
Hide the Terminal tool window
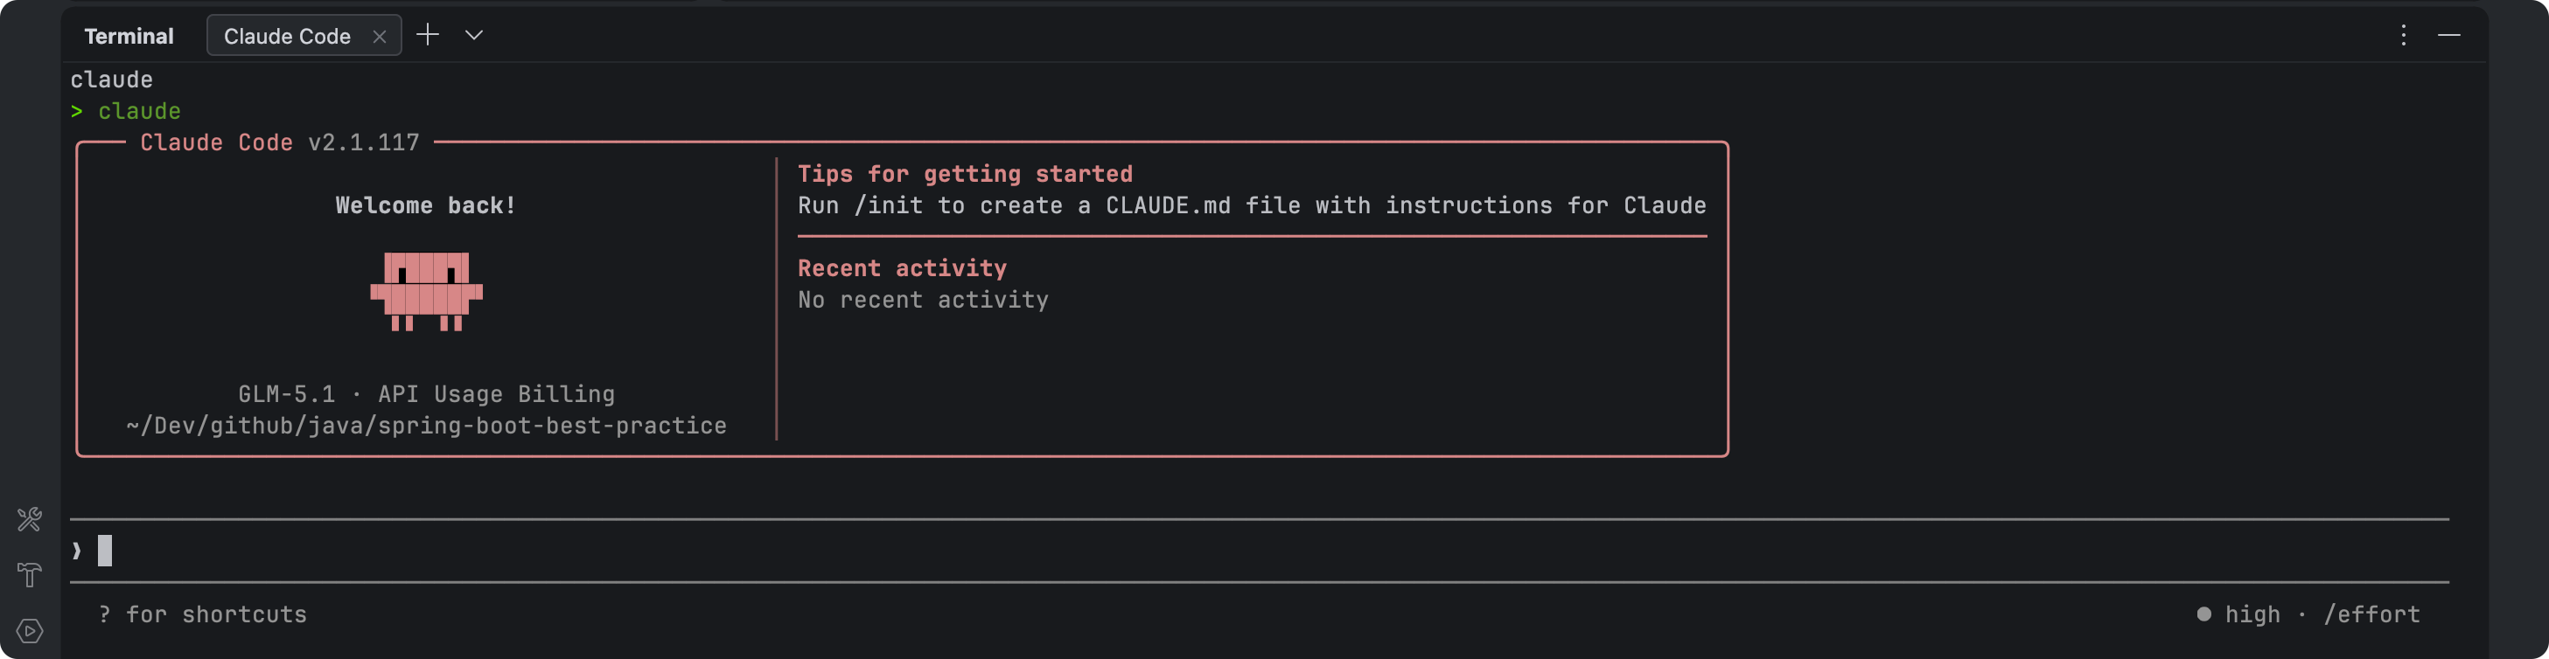tap(2449, 36)
